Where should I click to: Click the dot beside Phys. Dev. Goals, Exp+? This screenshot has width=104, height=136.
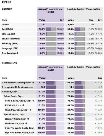click(x=30, y=110)
